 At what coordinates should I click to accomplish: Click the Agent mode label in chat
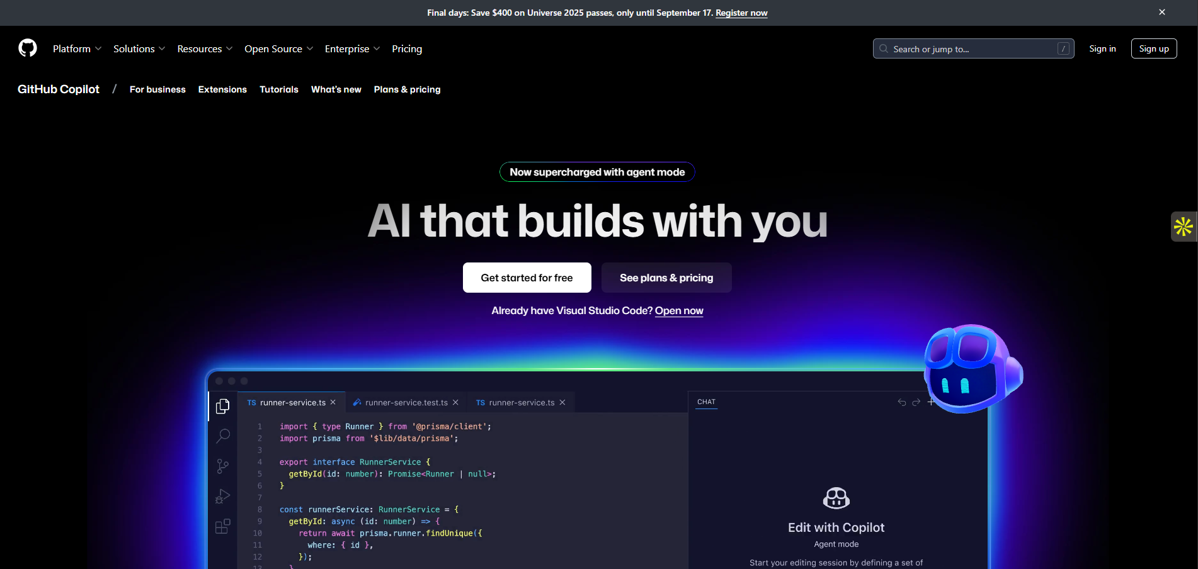(x=836, y=544)
